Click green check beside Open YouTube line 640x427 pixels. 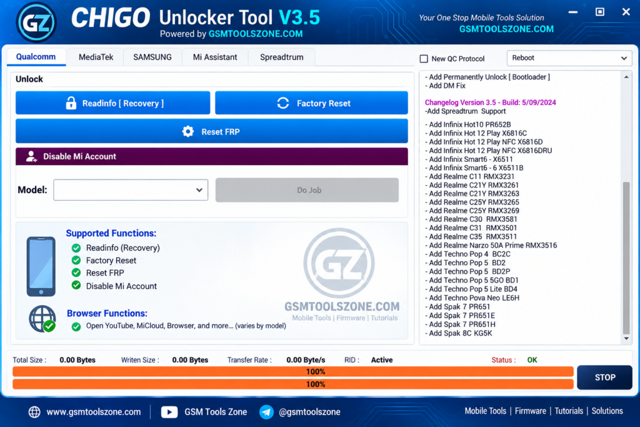click(x=76, y=326)
